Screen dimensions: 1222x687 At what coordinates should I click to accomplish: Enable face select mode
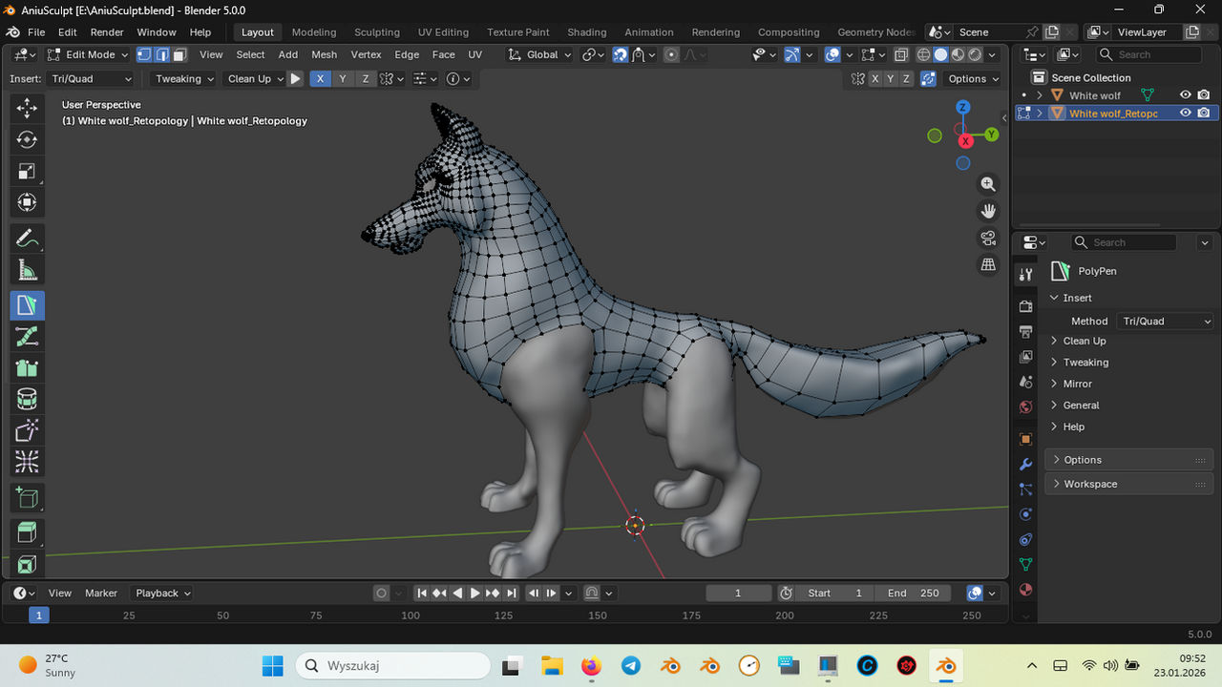(179, 54)
